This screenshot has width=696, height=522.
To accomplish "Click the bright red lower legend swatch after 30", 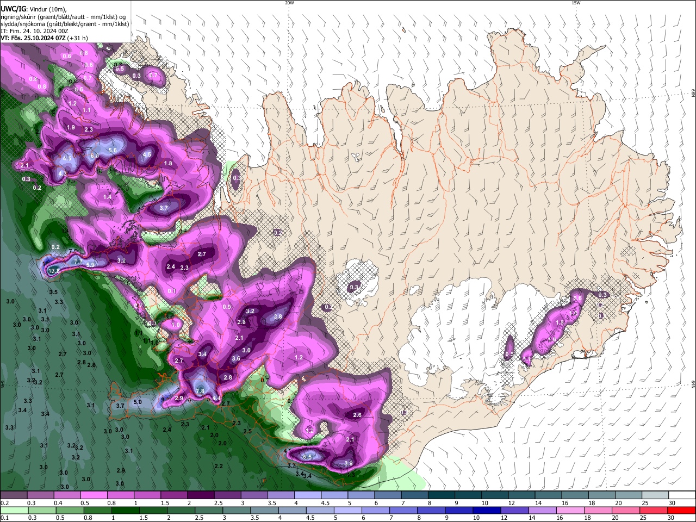I will [681, 510].
